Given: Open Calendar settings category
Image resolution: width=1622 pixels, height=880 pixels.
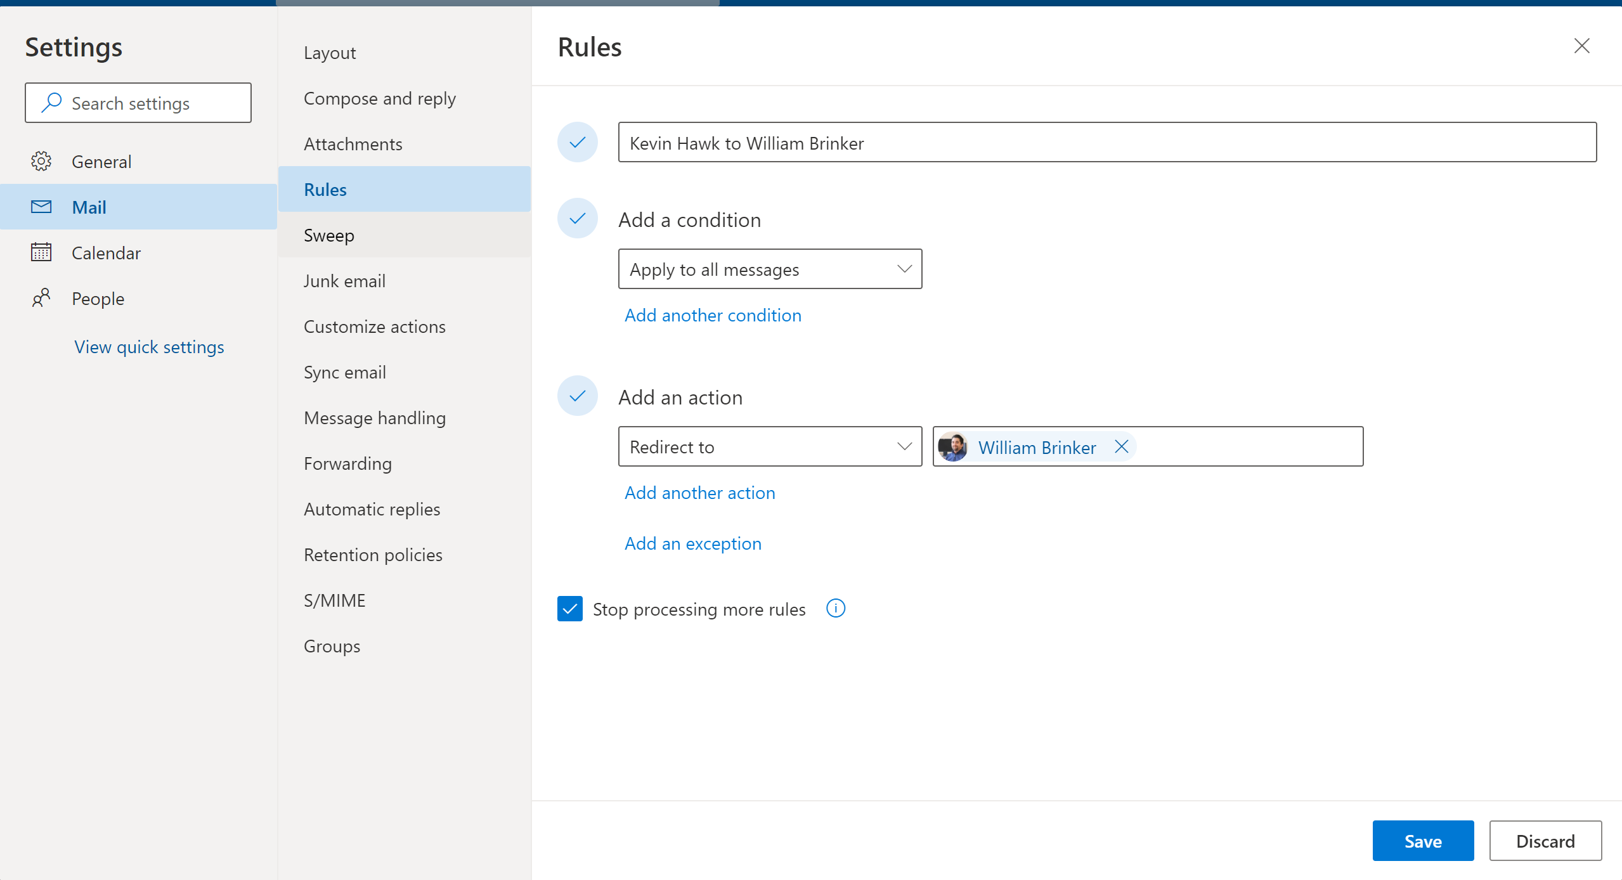Looking at the screenshot, I should (138, 252).
